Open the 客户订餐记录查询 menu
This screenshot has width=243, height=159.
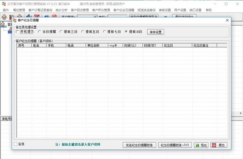(40, 10)
